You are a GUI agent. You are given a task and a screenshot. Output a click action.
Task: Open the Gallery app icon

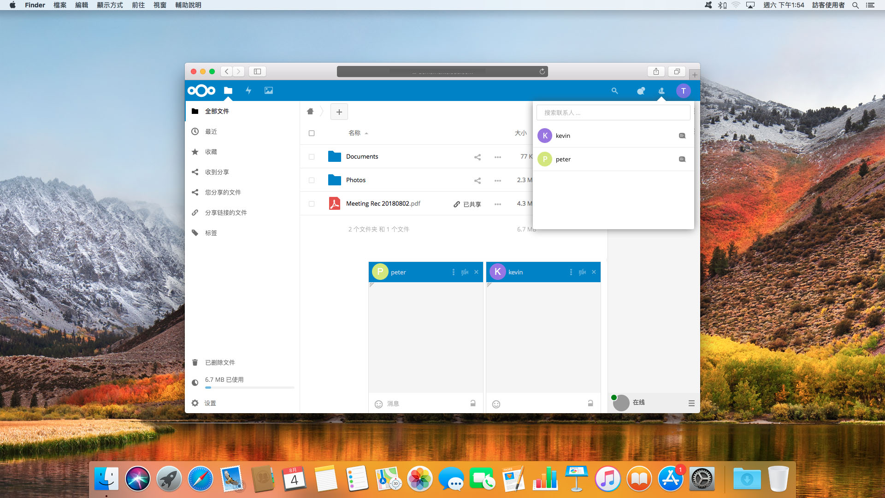(x=269, y=90)
